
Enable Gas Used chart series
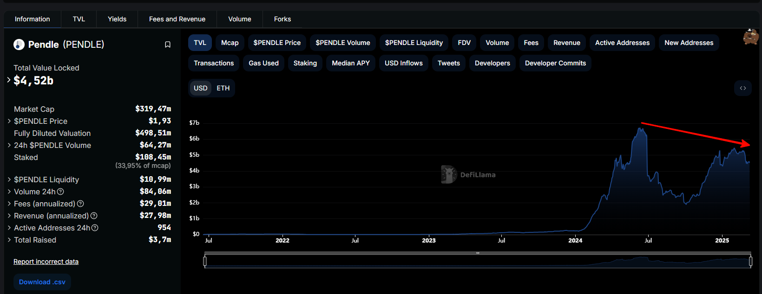tap(263, 63)
